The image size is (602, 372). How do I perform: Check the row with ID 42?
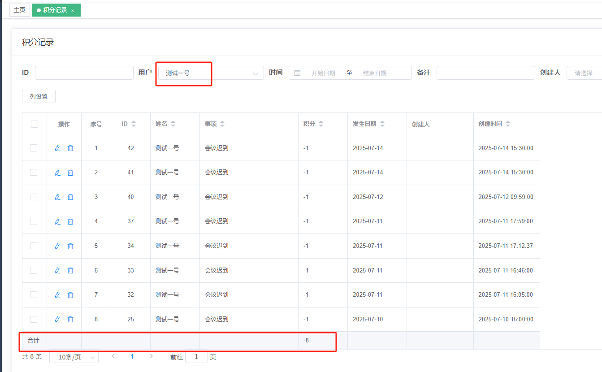[x=34, y=148]
